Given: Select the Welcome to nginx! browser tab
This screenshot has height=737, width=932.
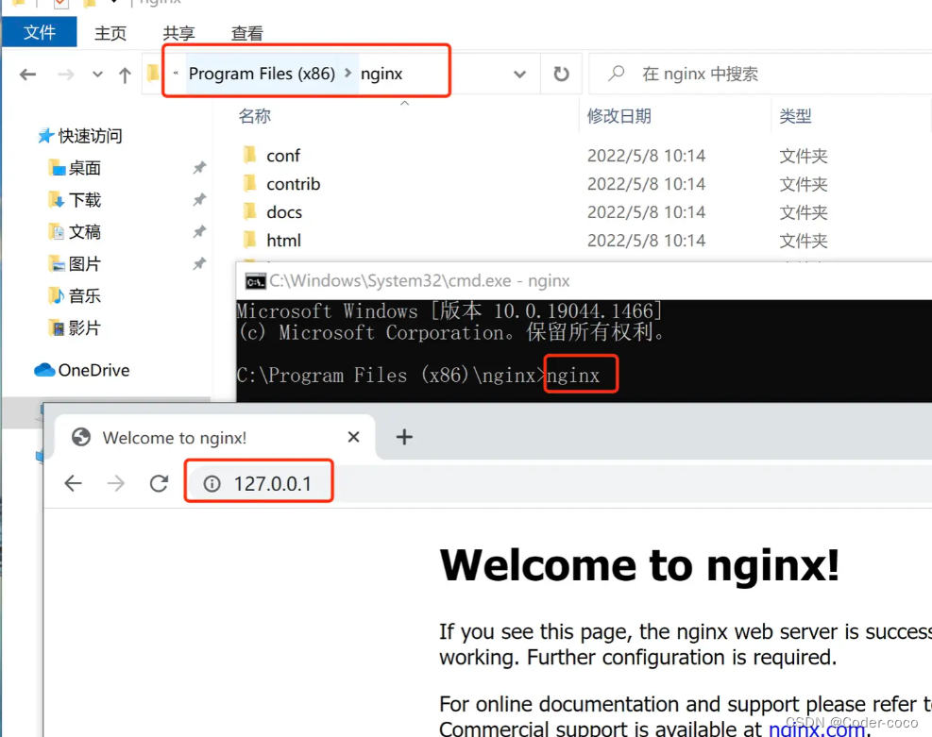Looking at the screenshot, I should coord(214,438).
